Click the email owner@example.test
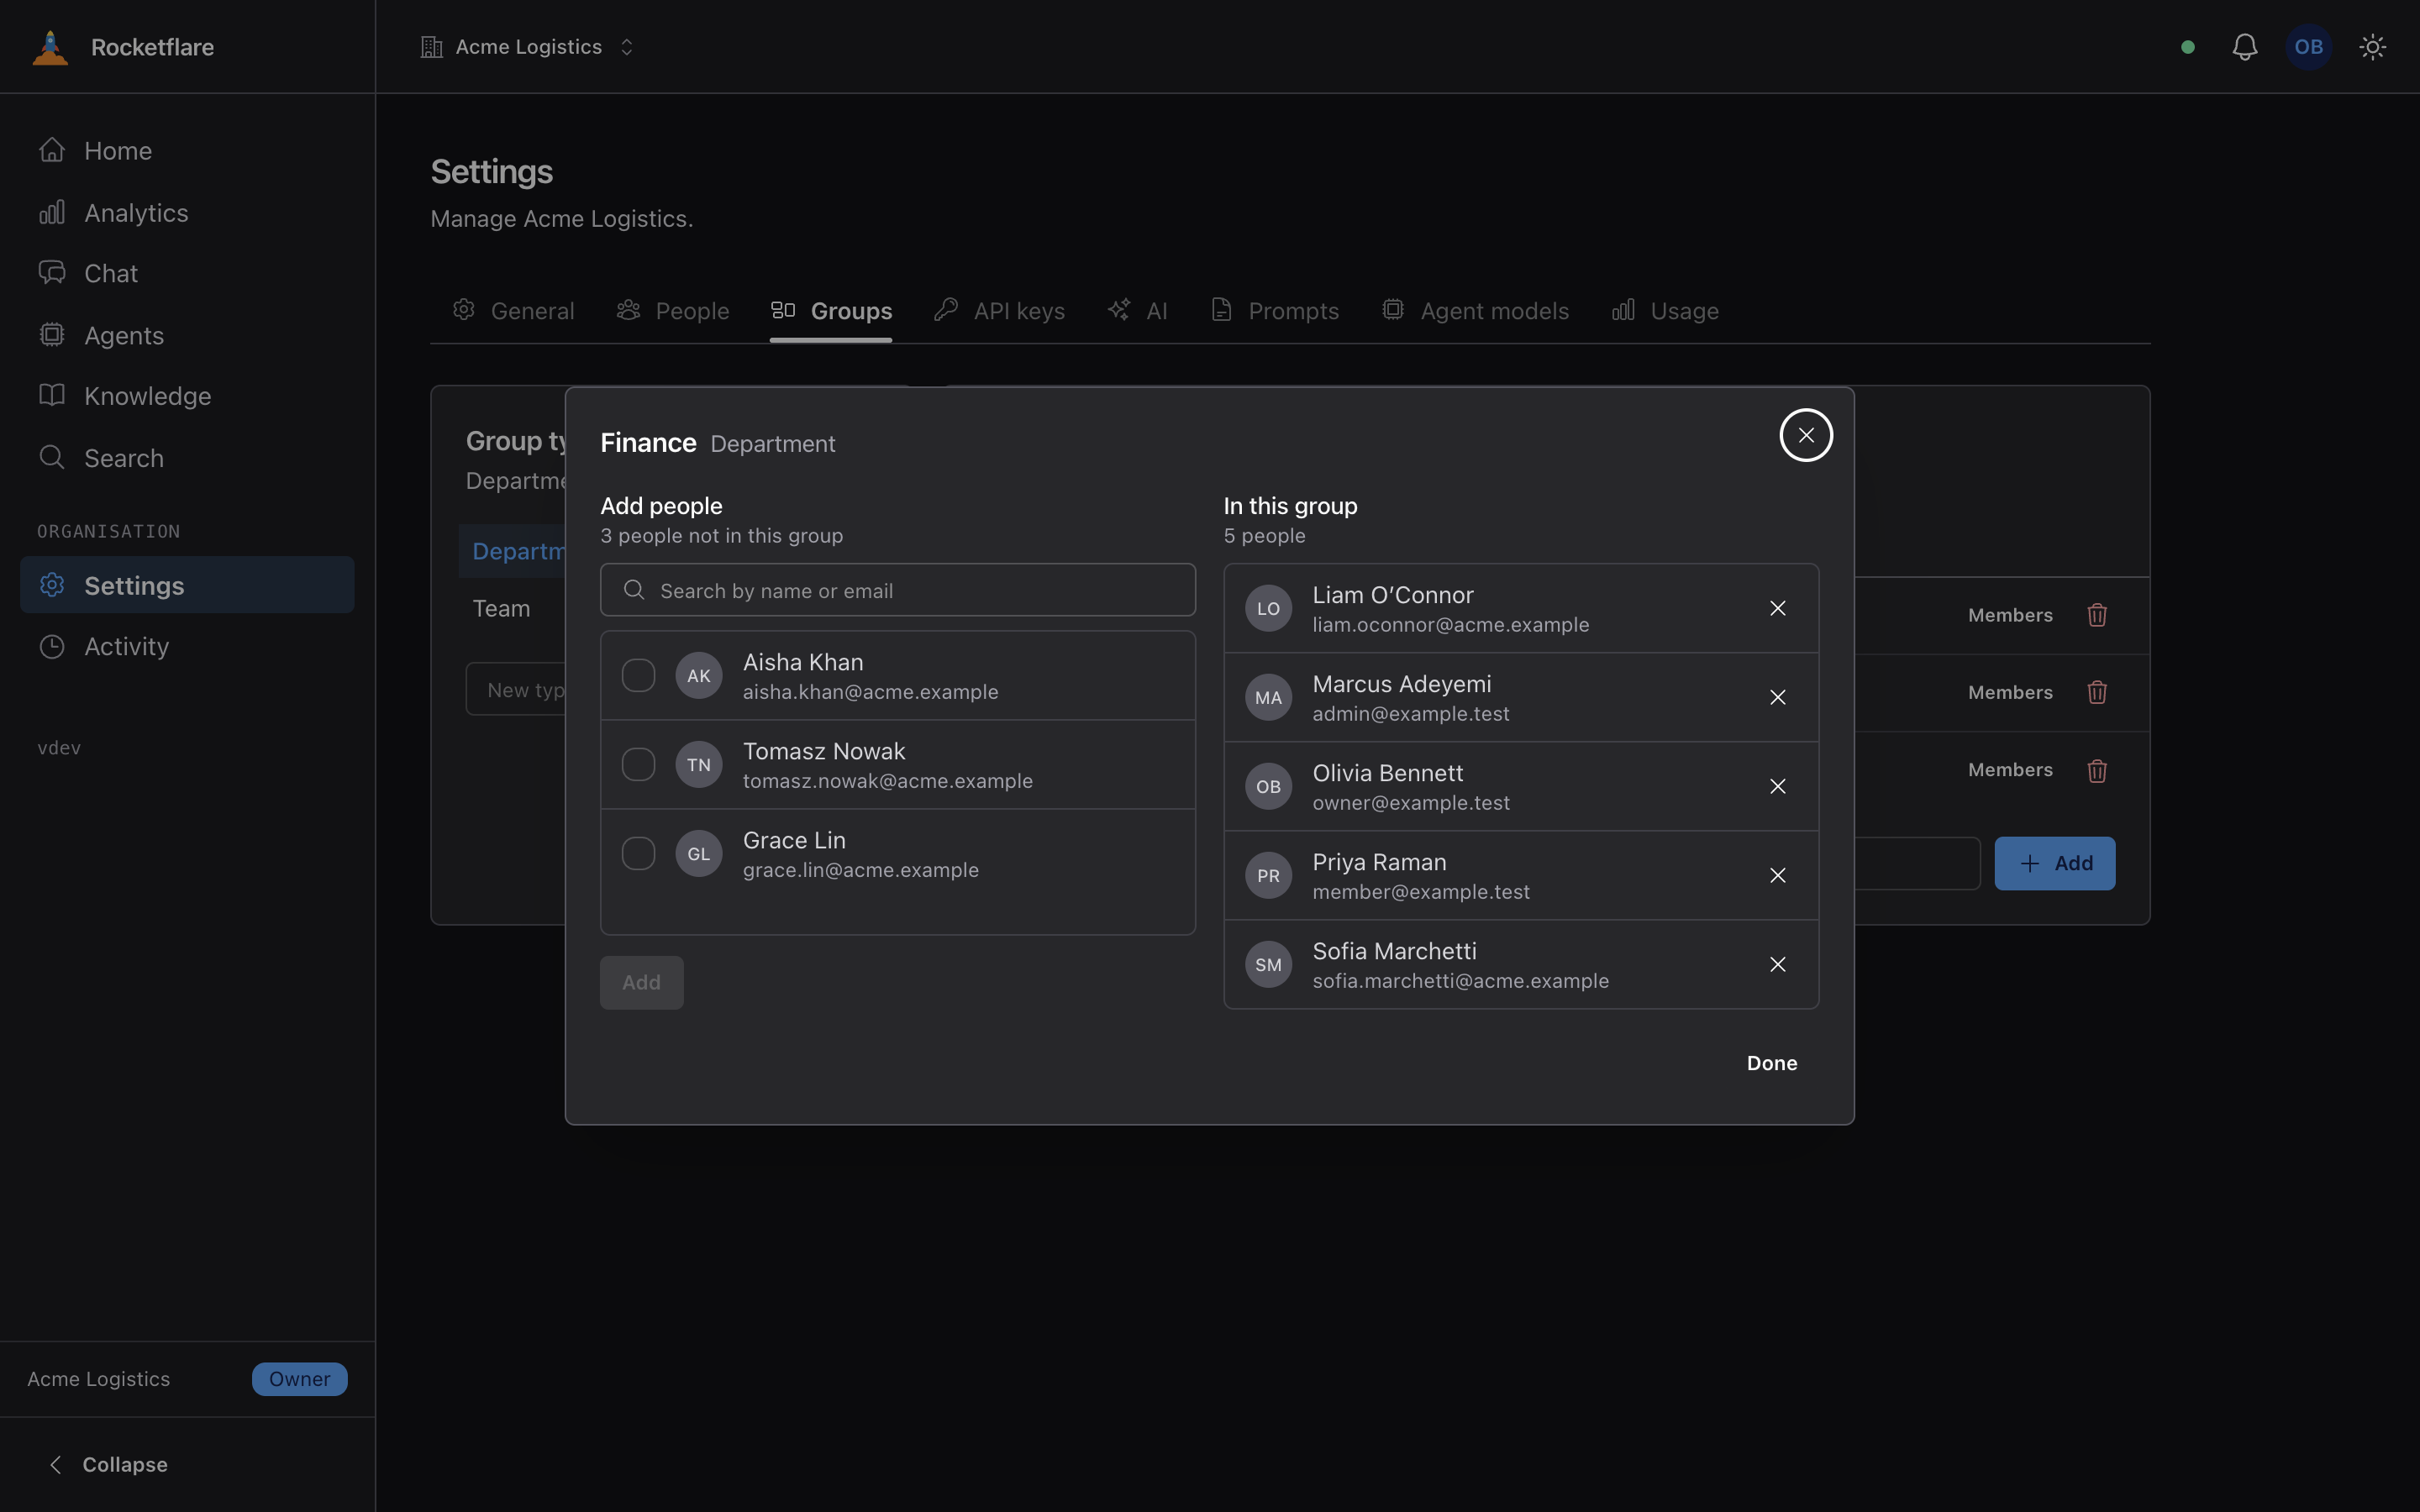 click(x=1411, y=803)
